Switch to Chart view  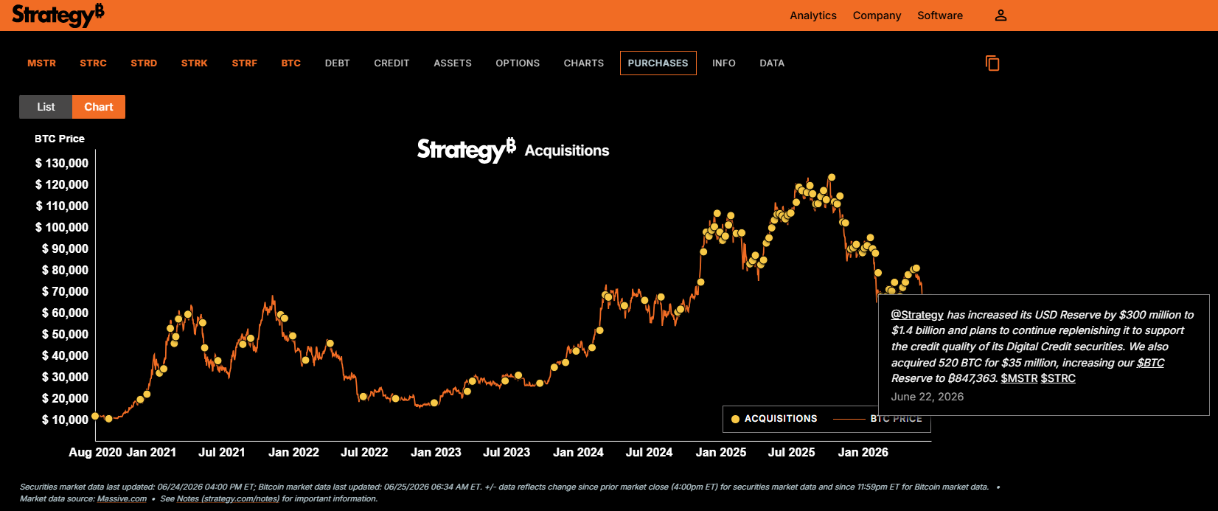[99, 107]
